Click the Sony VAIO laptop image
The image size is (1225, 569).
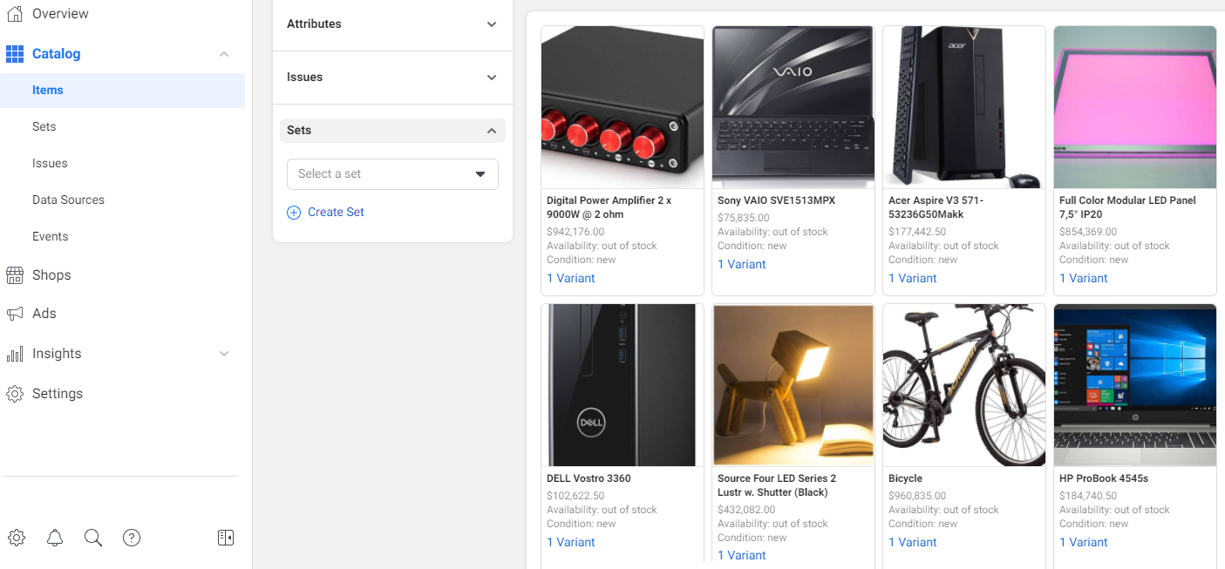tap(793, 107)
